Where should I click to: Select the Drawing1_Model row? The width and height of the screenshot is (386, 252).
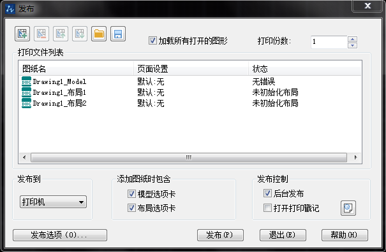190,81
